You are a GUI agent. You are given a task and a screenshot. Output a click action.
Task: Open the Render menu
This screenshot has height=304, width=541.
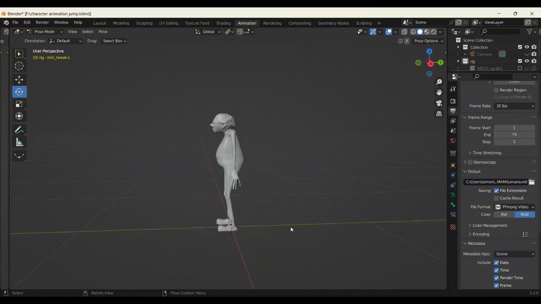pyautogui.click(x=42, y=22)
